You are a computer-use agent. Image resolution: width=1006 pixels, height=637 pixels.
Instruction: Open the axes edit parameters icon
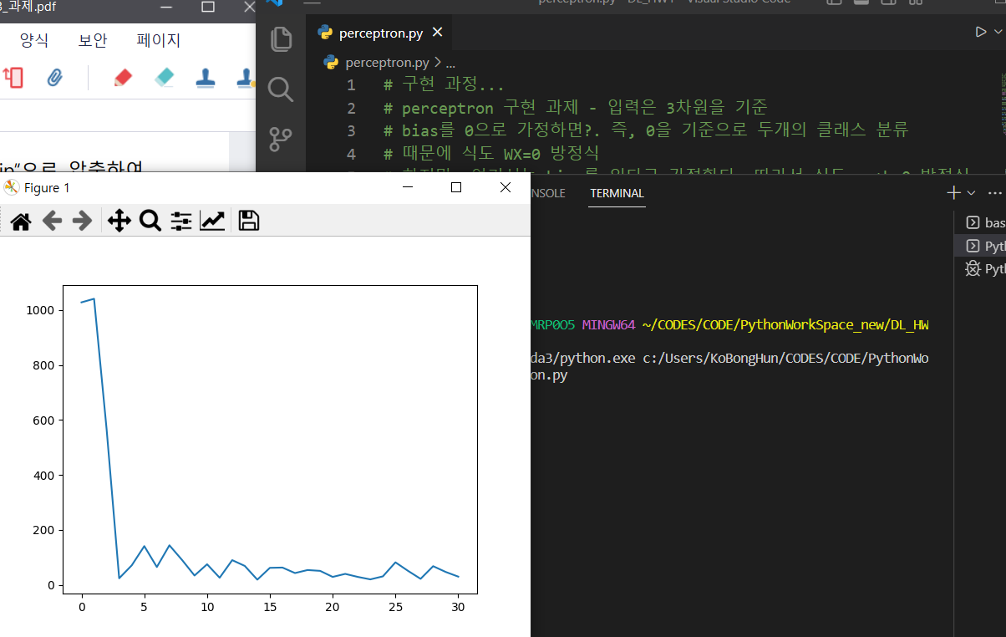[212, 220]
